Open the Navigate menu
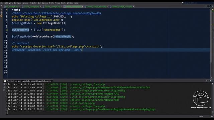This screenshot has width=214, height=120. coord(18,3)
